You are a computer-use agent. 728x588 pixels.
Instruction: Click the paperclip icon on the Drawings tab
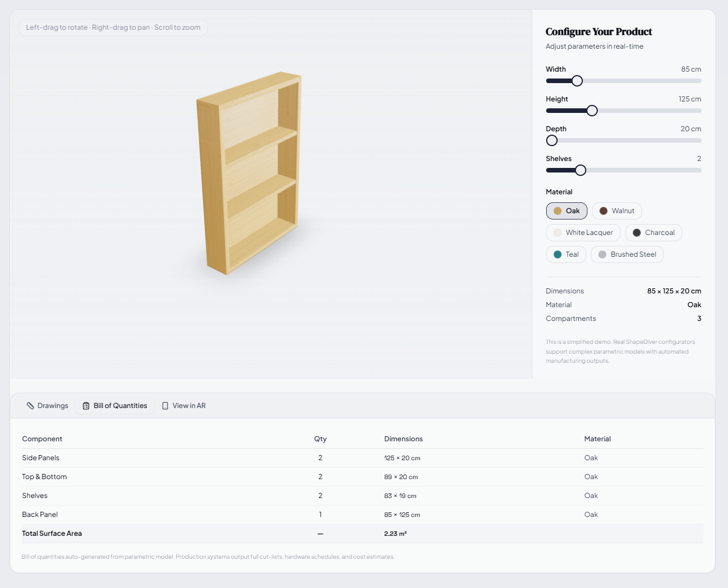(30, 405)
